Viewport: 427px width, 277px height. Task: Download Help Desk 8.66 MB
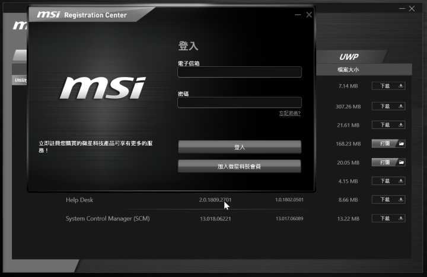(388, 199)
